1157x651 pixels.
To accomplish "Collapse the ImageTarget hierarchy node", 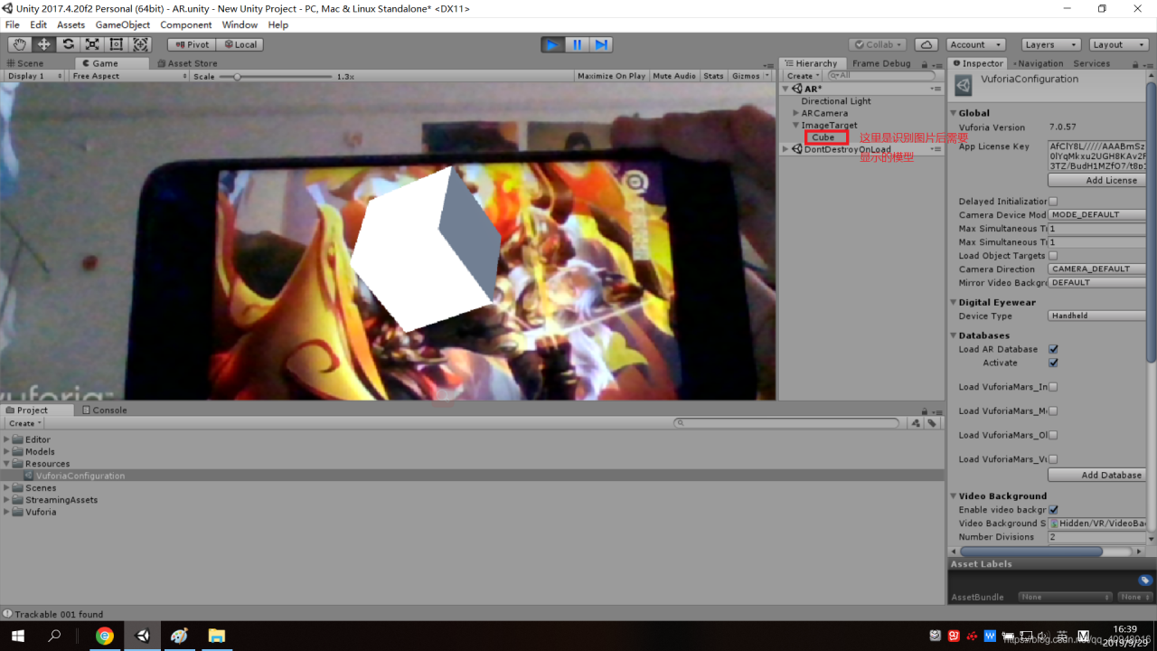I will [x=795, y=126].
